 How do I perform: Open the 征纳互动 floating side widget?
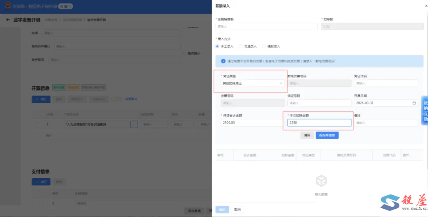(425, 111)
